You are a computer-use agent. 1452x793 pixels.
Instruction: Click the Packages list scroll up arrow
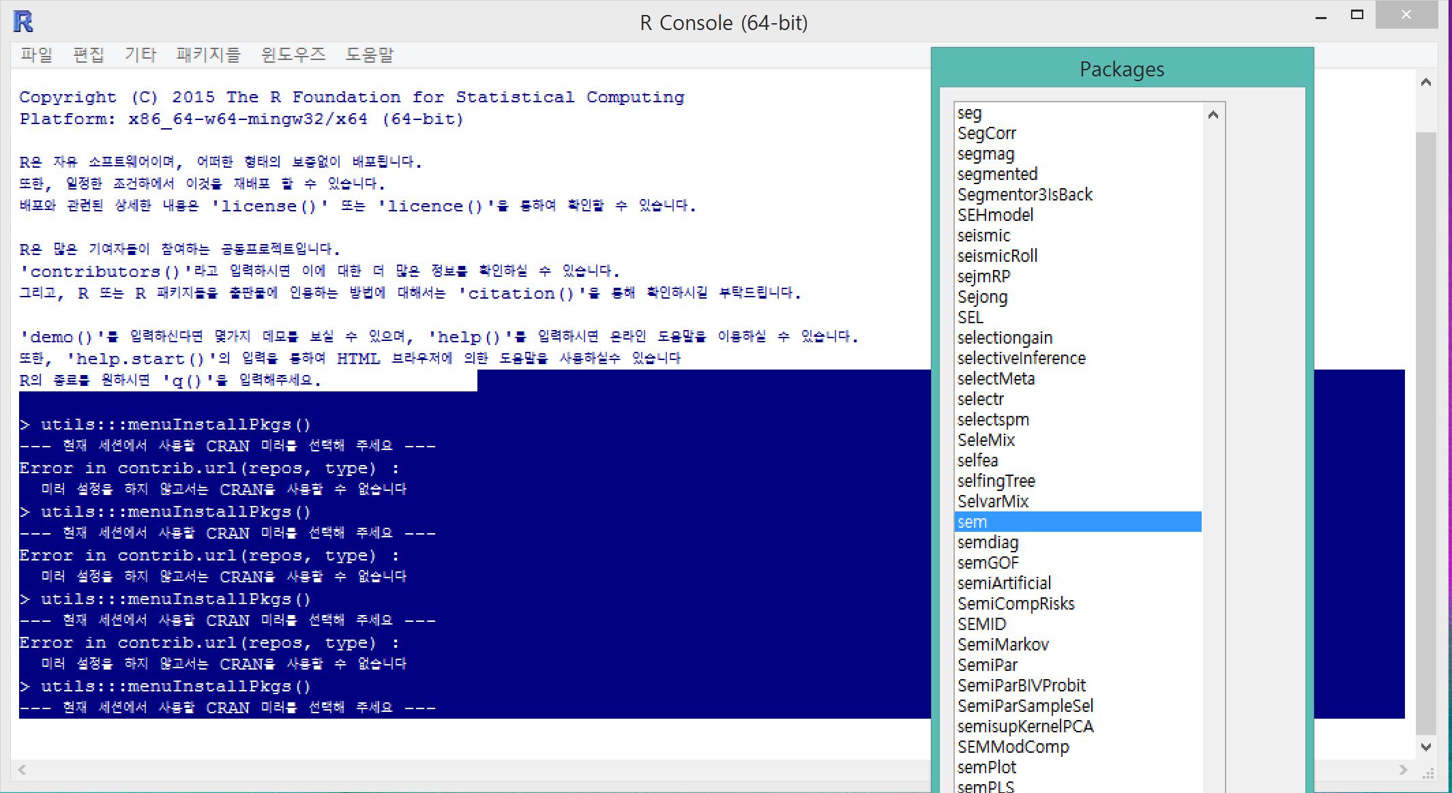[x=1213, y=115]
